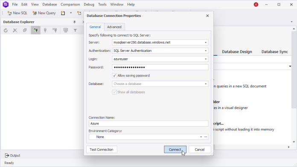Click the red user account icon
Viewport: 297px width, 167px height.
(256, 5)
